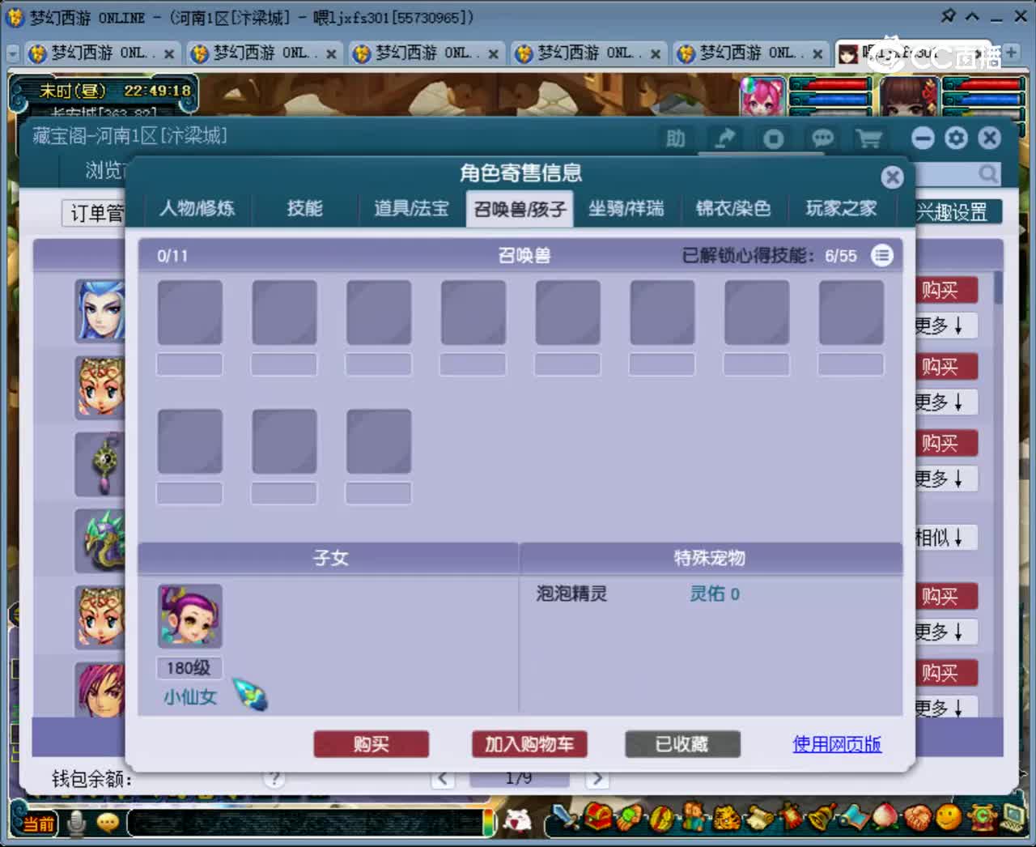The width and height of the screenshot is (1036, 847).
Task: Switch to the 技能 tab
Action: 304,209
